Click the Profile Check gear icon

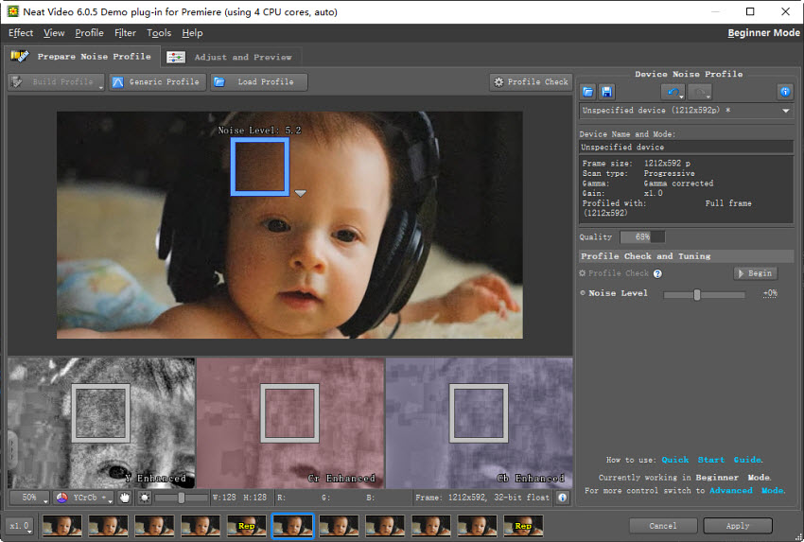coord(498,82)
